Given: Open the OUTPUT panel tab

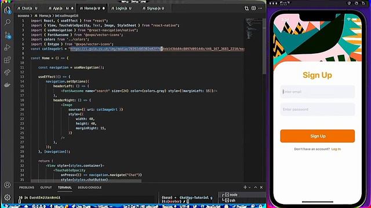Looking at the screenshot, I should 46,187.
